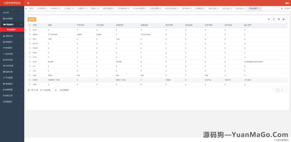Click the next page arrow in pagination
This screenshot has height=142, width=291.
click(x=286, y=90)
